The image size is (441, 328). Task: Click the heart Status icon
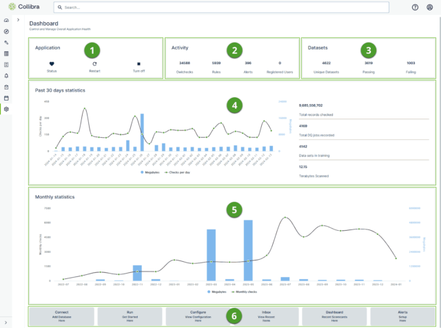(52, 64)
